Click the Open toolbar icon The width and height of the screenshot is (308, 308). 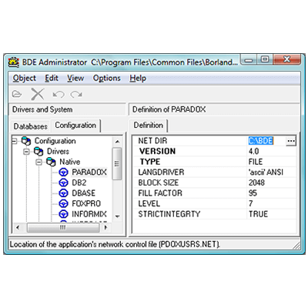17,94
